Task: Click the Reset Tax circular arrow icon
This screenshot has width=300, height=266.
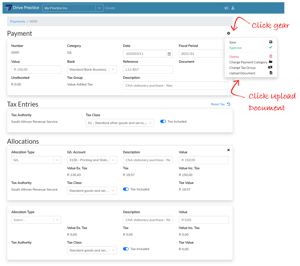Action: click(x=229, y=104)
